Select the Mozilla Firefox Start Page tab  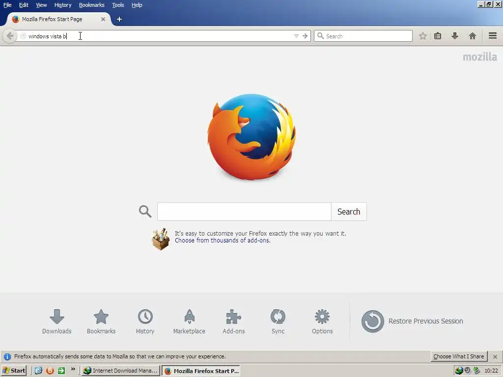point(58,19)
